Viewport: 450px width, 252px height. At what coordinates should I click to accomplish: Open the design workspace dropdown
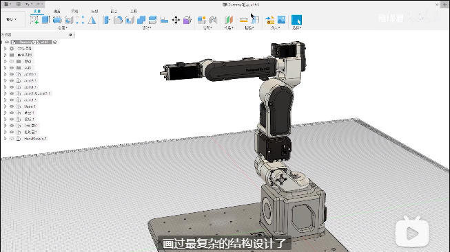tap(12, 19)
